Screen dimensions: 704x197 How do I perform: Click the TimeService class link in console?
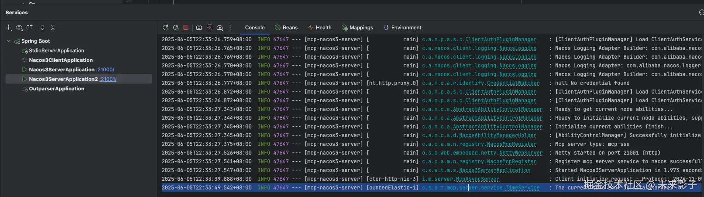[x=522, y=188]
